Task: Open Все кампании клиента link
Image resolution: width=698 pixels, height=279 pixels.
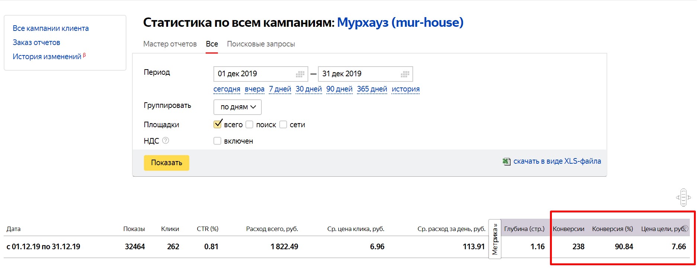Action: (51, 28)
